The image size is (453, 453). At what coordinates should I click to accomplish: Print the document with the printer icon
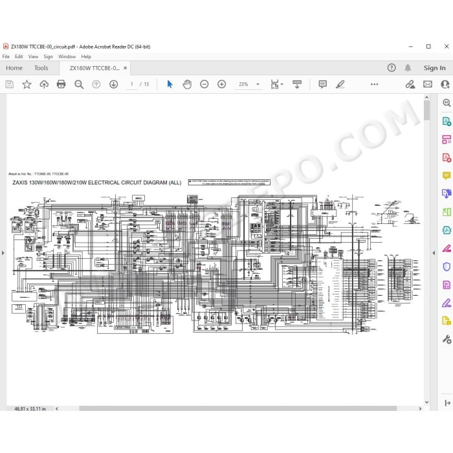click(x=61, y=84)
